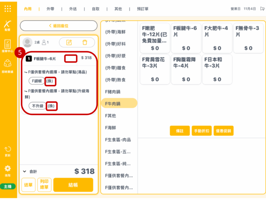The image size is (266, 200).
Task: Expand the 合計 total chevron
Action: [x=25, y=171]
